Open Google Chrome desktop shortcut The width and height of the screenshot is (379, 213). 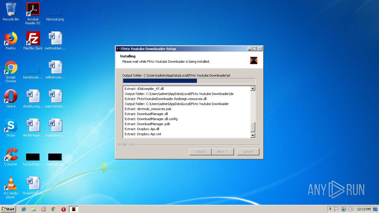(x=11, y=72)
